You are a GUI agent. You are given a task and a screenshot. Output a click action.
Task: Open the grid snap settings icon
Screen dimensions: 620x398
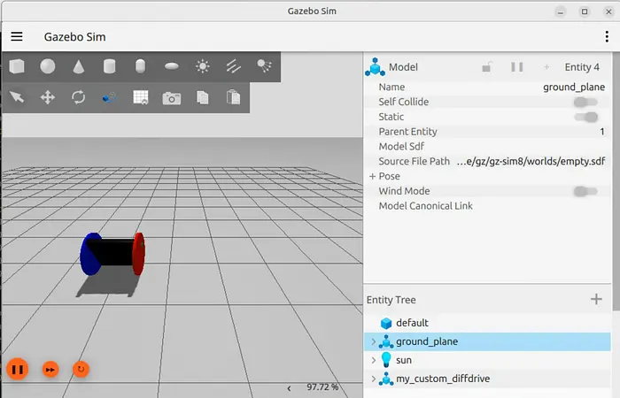tap(141, 97)
